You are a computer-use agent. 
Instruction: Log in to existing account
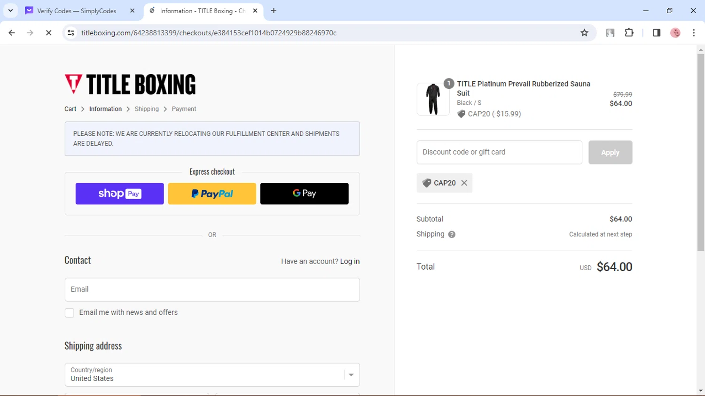tap(350, 262)
